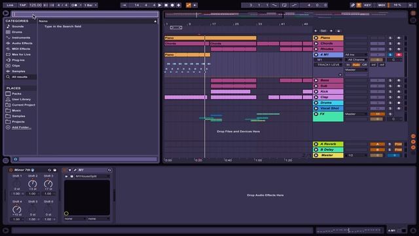Viewport: 419px width, 236px height.
Task: Open Packs in Places
Action: [x=16, y=94]
